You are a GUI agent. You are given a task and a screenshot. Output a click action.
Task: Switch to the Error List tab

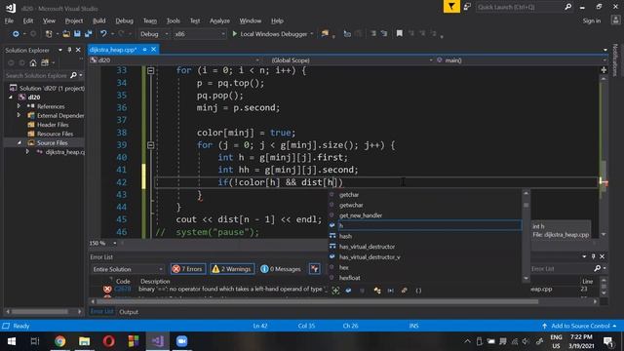(101, 312)
